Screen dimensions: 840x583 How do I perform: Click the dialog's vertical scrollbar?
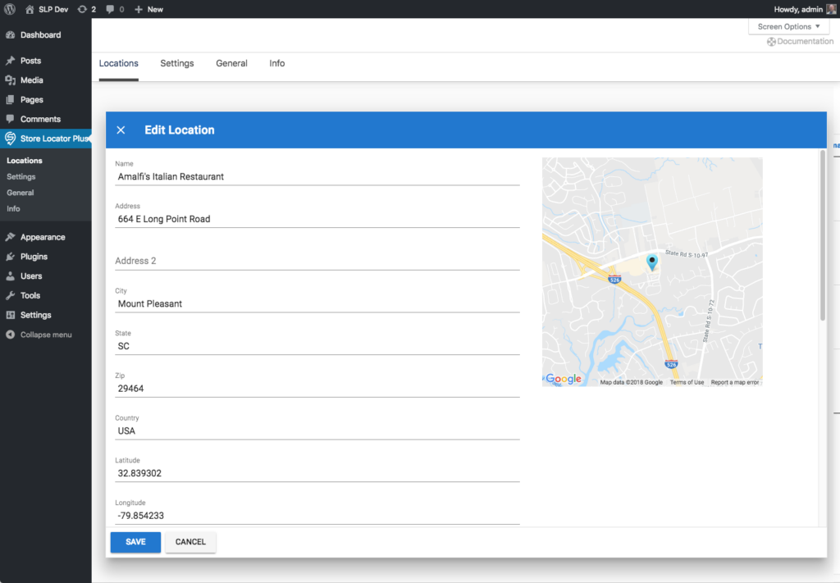click(822, 238)
